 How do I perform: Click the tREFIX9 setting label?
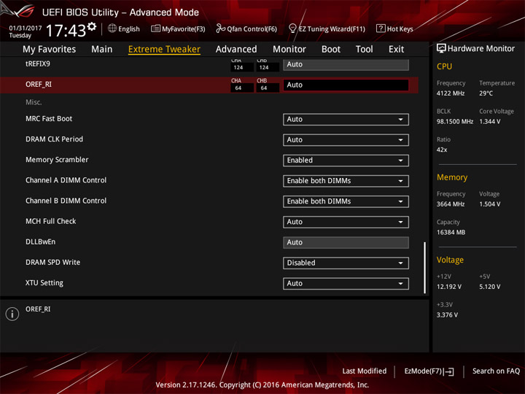tap(38, 63)
